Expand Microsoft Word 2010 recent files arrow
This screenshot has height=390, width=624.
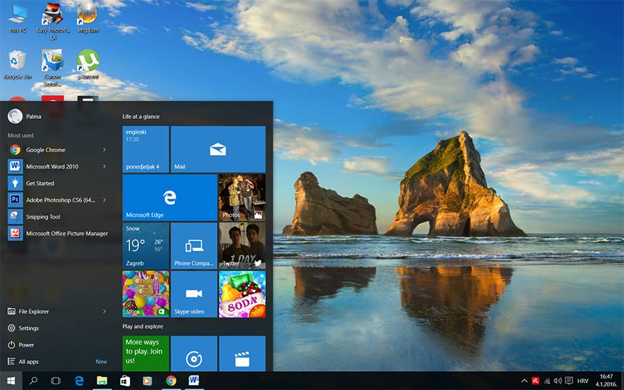click(x=104, y=167)
